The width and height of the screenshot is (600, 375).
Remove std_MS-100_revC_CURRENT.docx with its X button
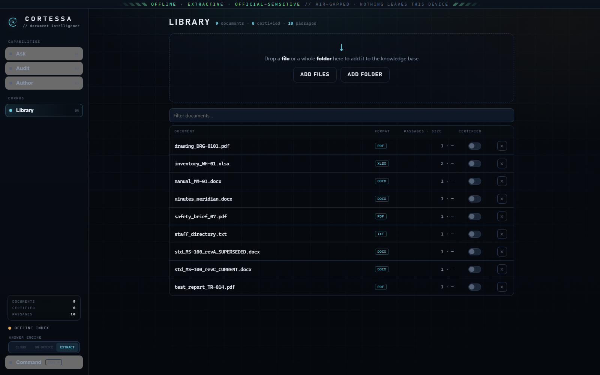[502, 269]
